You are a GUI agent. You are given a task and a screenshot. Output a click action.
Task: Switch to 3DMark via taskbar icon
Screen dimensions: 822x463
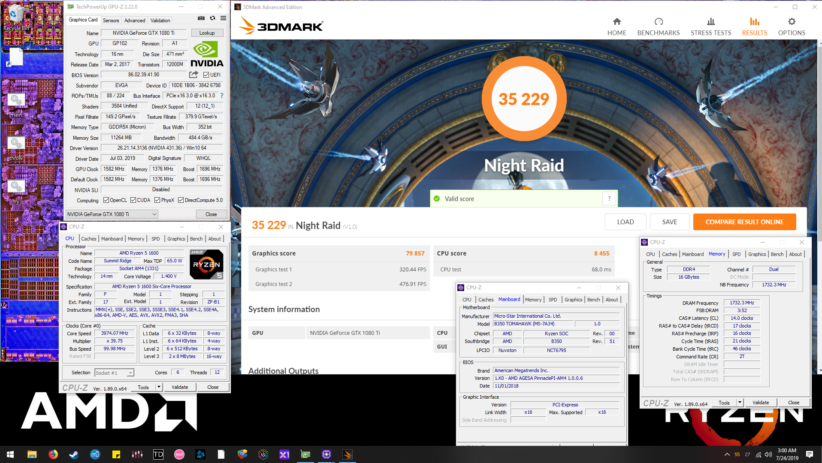coord(348,454)
